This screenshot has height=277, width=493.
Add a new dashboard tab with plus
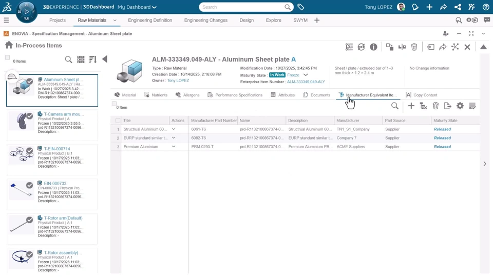pyautogui.click(x=317, y=21)
